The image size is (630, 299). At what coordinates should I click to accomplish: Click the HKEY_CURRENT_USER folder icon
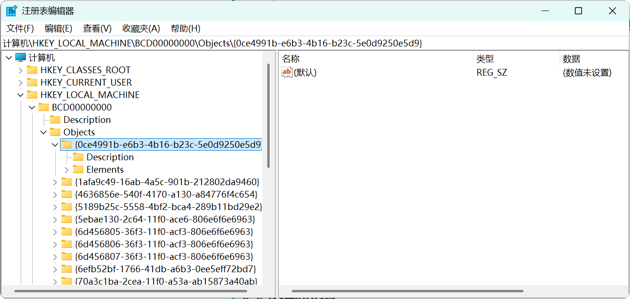[32, 83]
